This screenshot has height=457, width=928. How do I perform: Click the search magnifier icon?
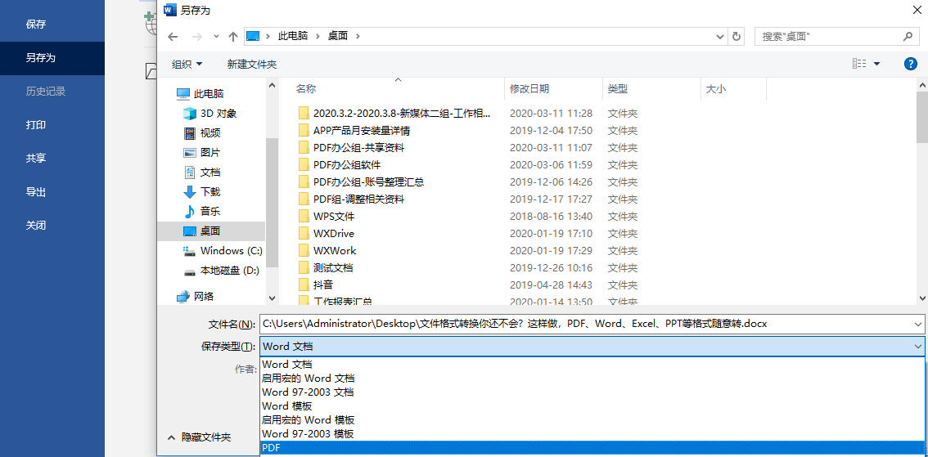[908, 36]
